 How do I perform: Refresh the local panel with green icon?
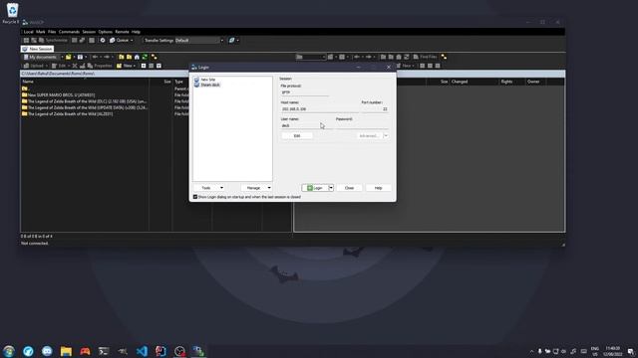pos(145,57)
